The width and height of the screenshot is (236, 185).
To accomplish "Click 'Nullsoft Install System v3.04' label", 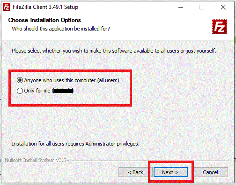I will coord(37,160).
